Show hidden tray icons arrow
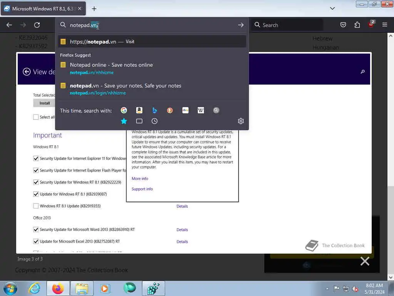 point(327,289)
